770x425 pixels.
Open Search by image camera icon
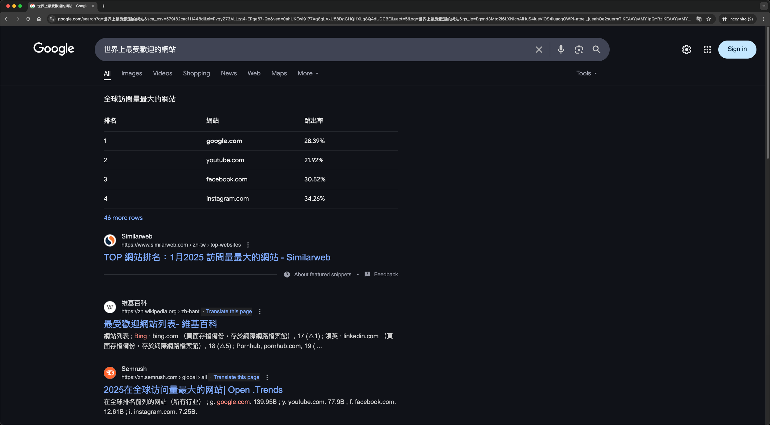[579, 50]
